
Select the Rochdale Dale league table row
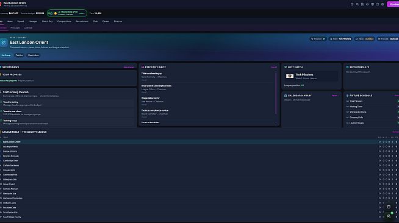click(199, 208)
